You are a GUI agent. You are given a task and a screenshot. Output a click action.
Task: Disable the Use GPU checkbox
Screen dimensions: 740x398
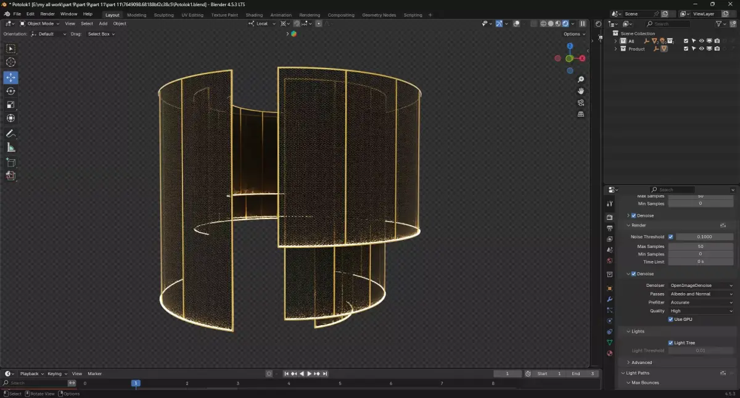pos(671,320)
